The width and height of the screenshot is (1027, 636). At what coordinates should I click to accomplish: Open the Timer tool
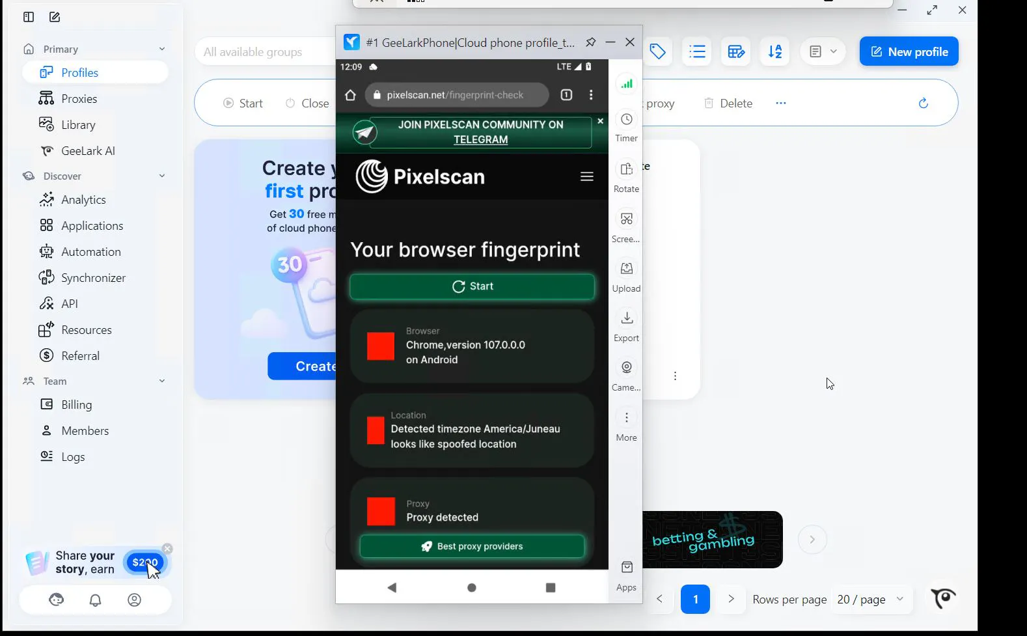click(x=627, y=126)
